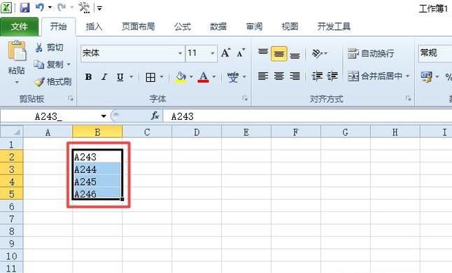Switch to the 公式 tab

(x=183, y=27)
